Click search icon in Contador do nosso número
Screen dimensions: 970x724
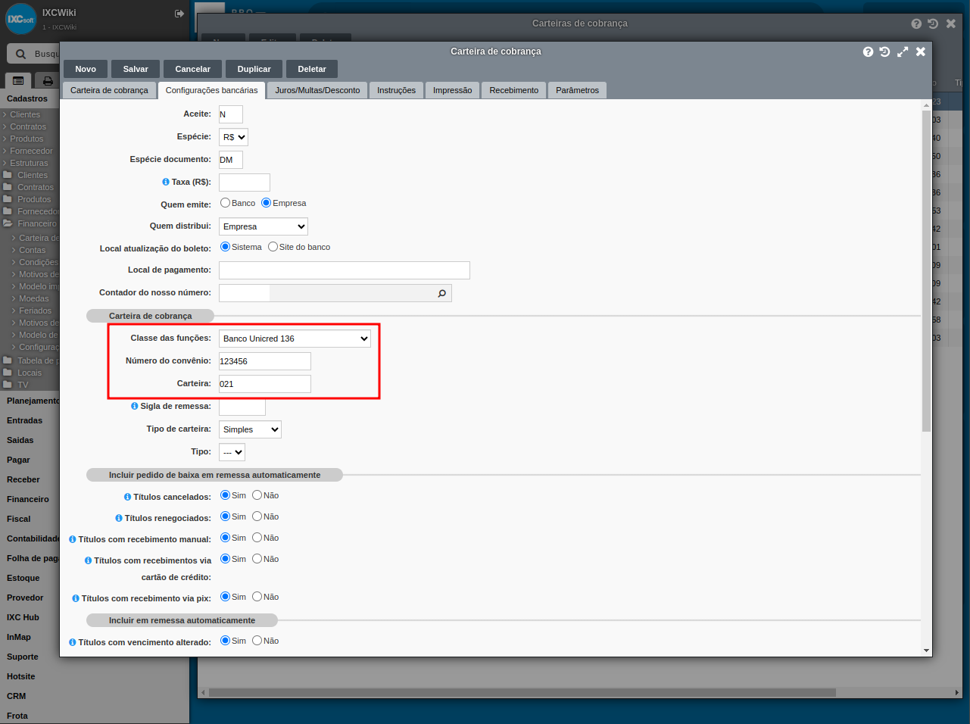[442, 293]
